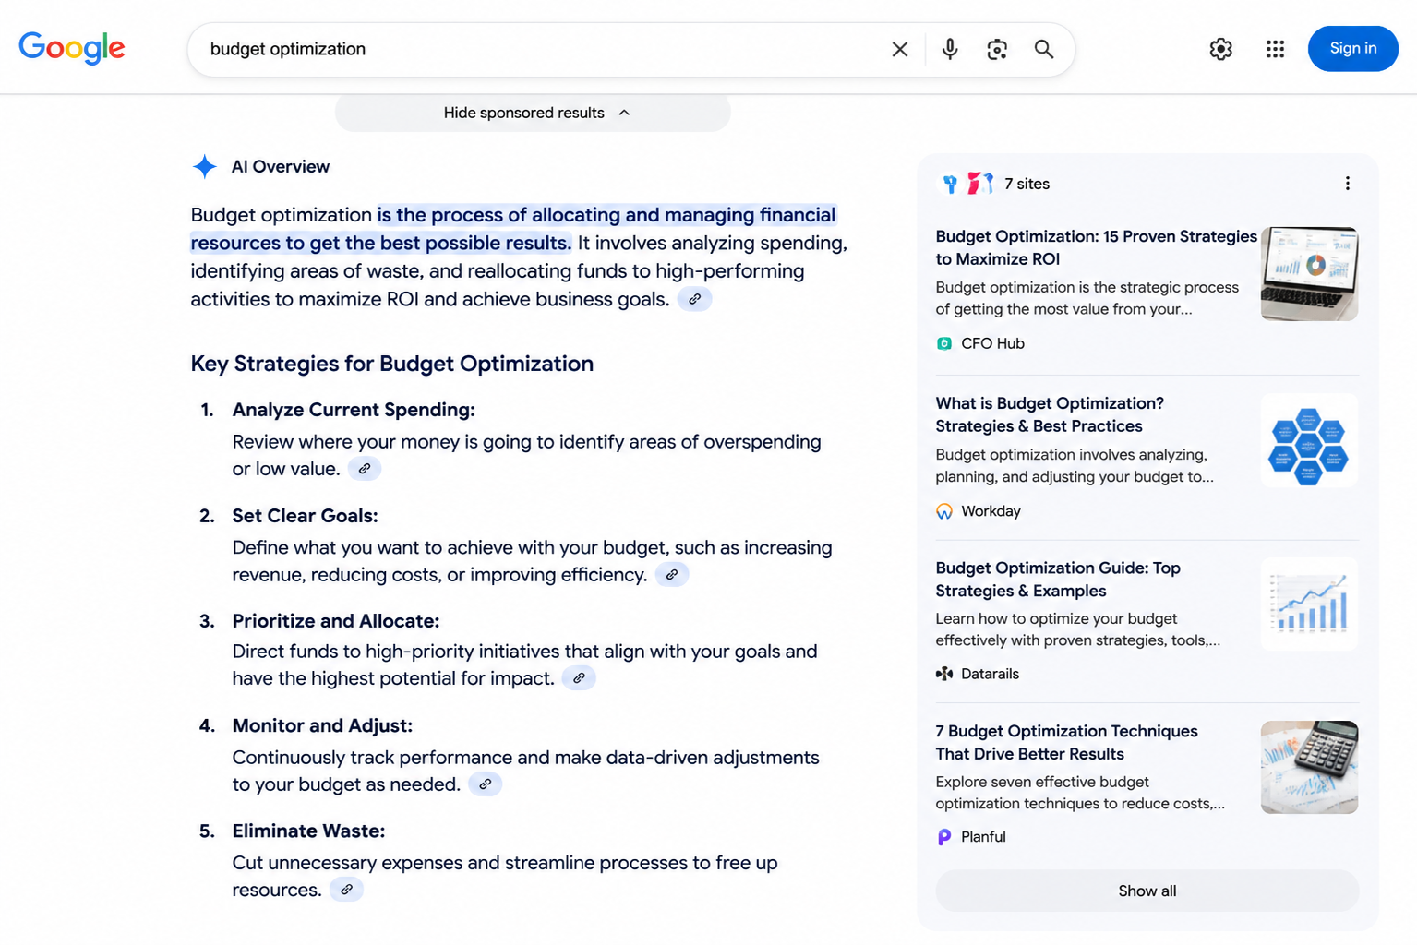
Task: Open search by image camera icon
Action: (997, 49)
